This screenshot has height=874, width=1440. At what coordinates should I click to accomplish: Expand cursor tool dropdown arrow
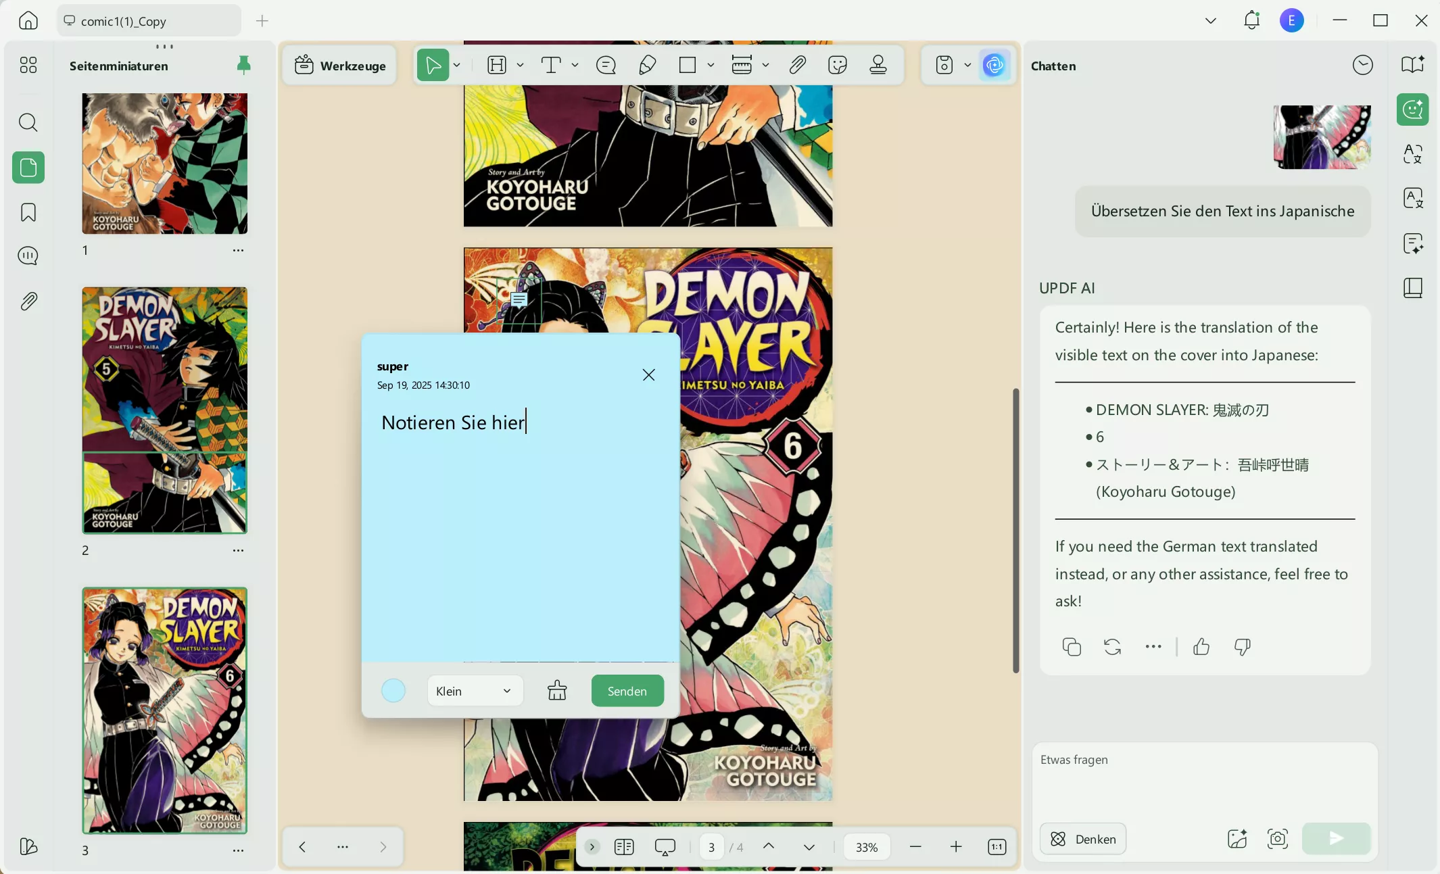(457, 65)
